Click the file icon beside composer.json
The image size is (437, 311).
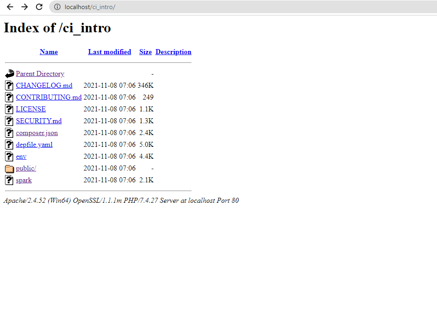pyautogui.click(x=9, y=133)
